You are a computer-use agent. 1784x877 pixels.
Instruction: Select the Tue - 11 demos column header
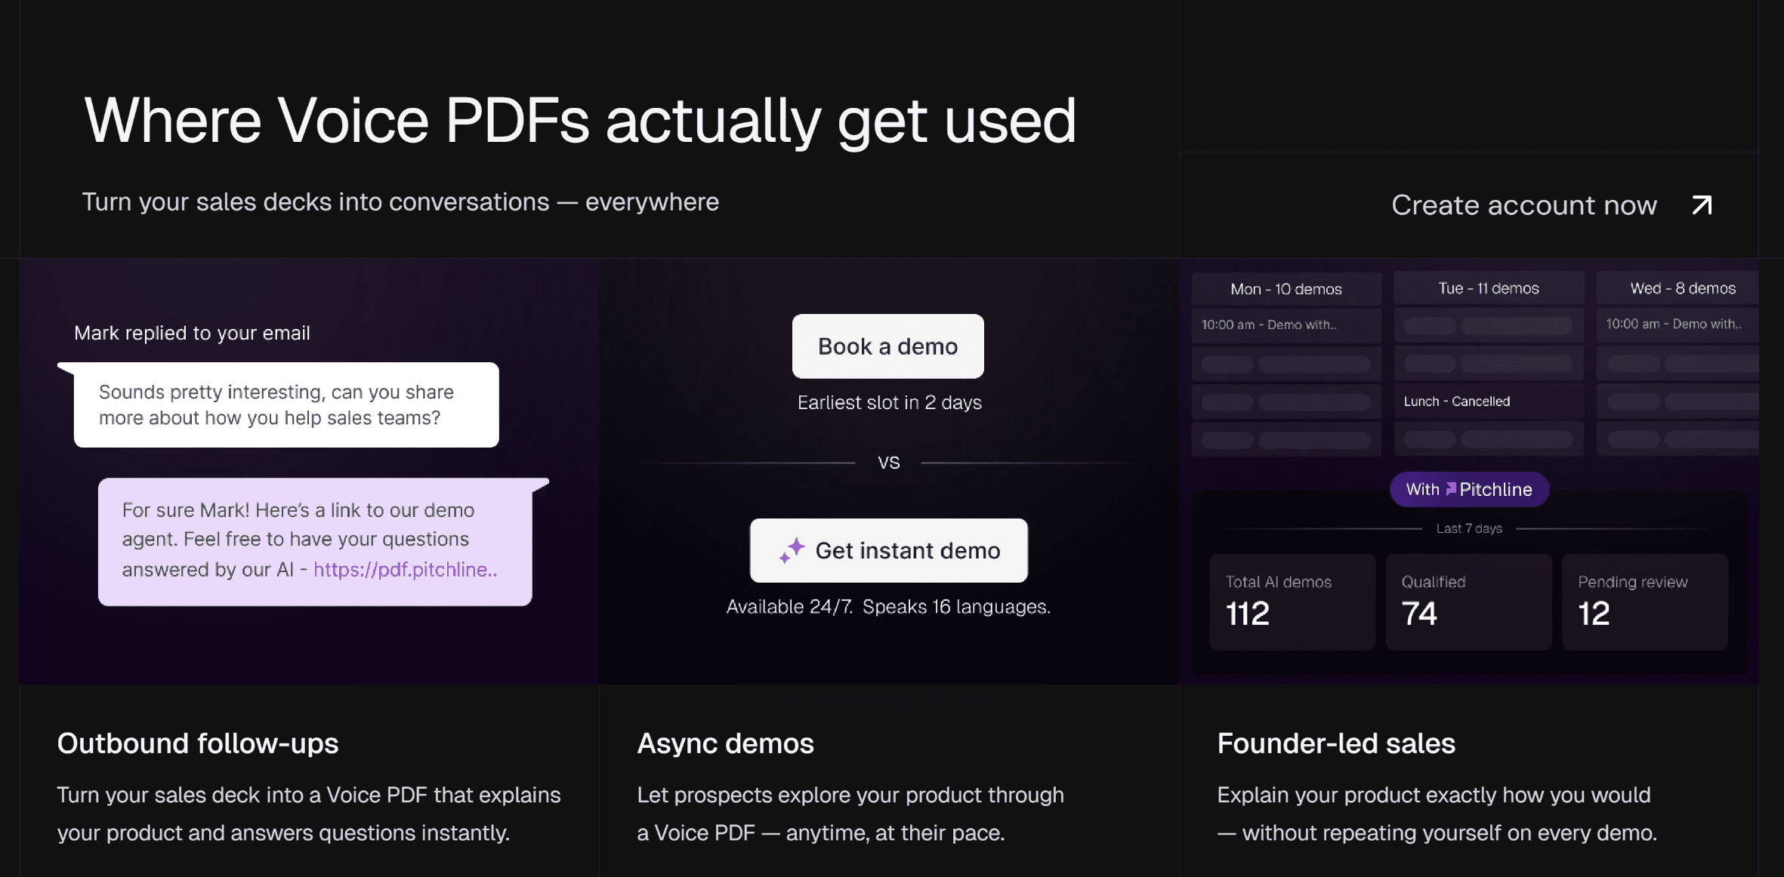point(1488,288)
